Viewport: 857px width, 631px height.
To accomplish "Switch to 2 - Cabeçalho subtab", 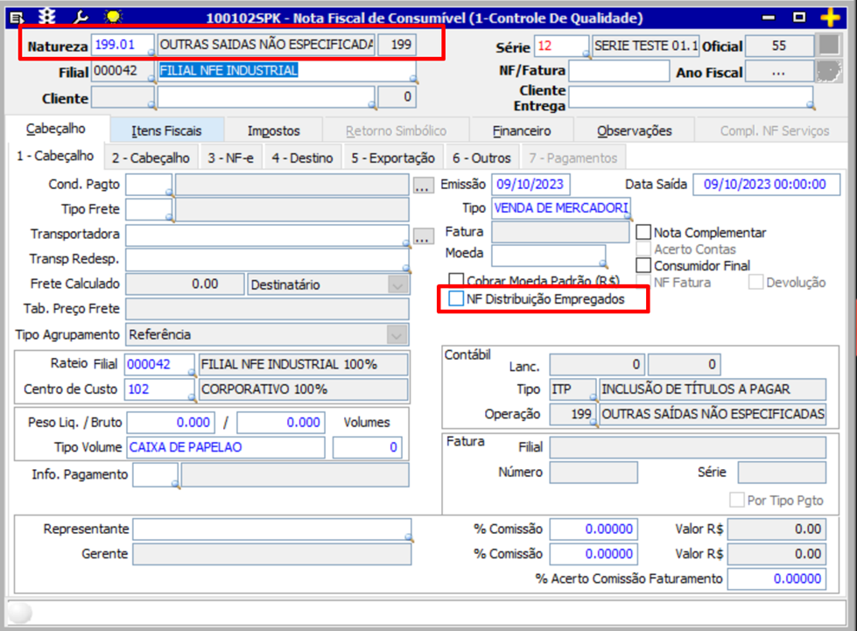I will (151, 158).
